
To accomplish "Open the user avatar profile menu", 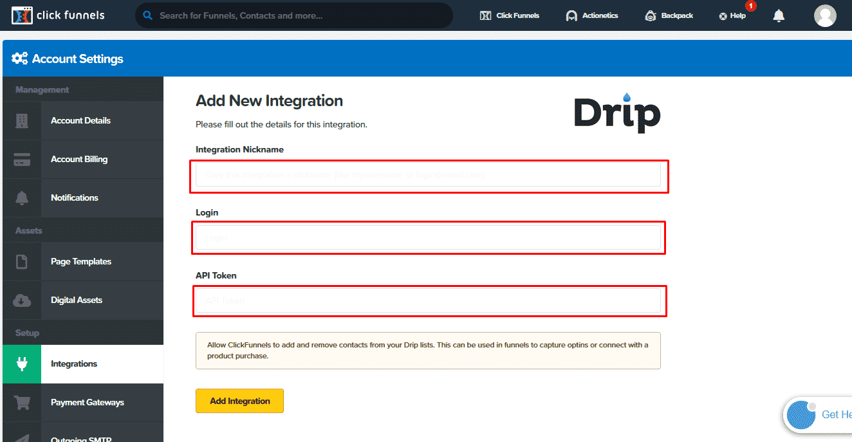I will [x=825, y=15].
